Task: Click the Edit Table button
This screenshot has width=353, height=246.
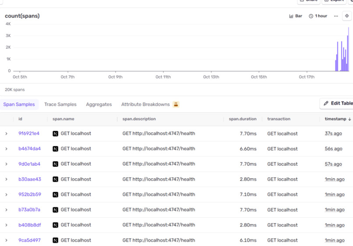Action: (336, 104)
